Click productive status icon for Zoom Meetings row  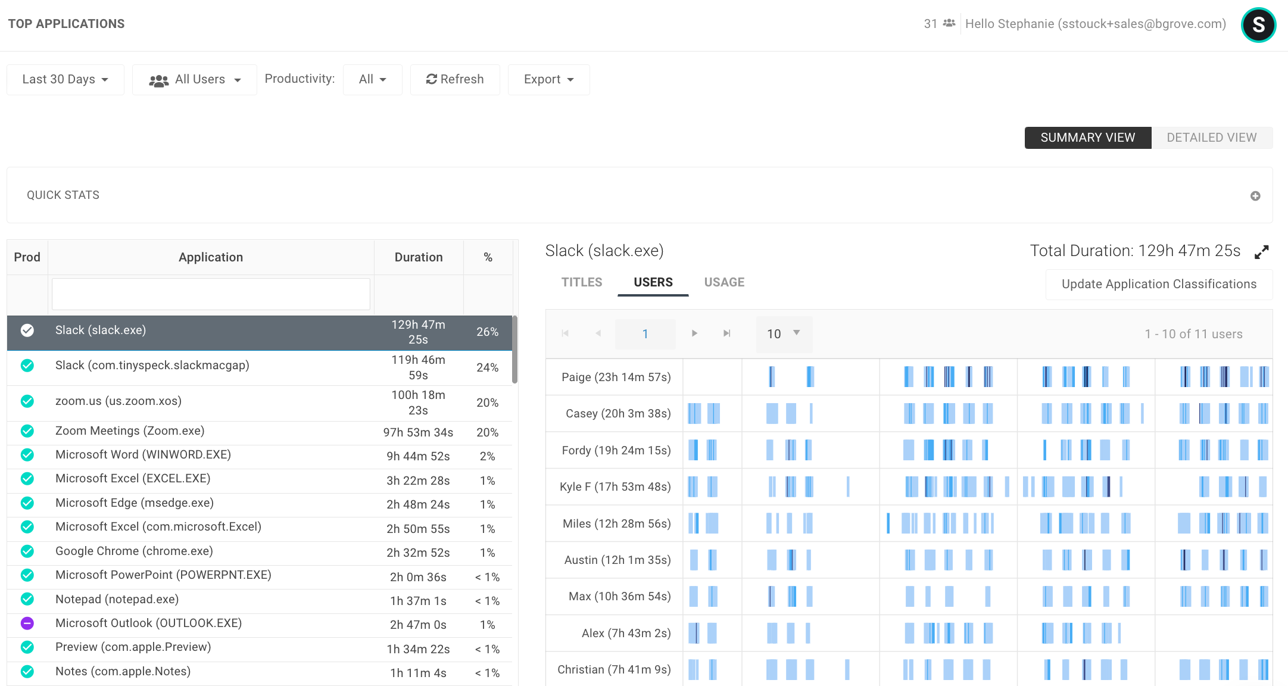27,431
